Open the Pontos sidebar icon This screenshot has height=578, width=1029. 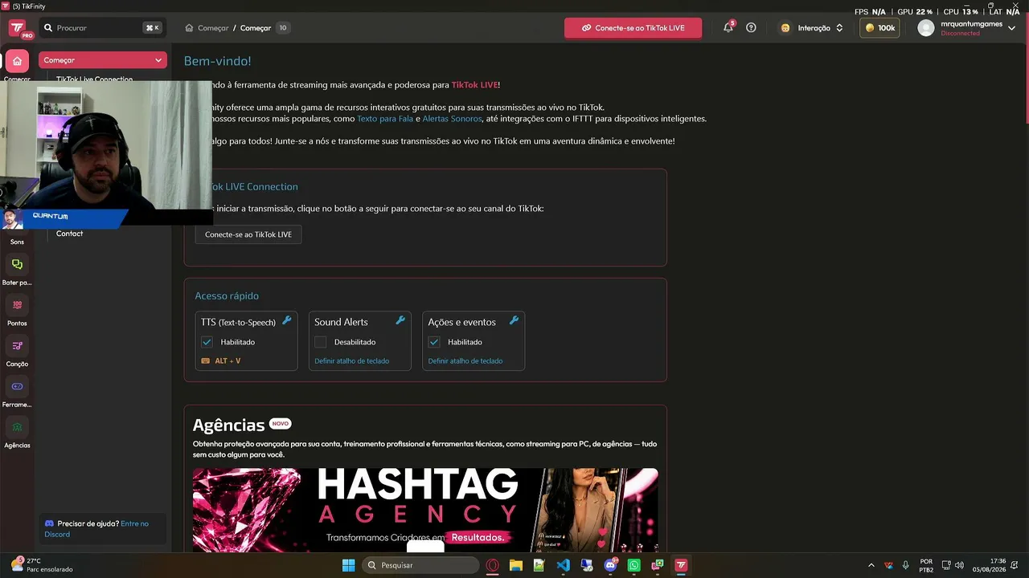click(17, 305)
